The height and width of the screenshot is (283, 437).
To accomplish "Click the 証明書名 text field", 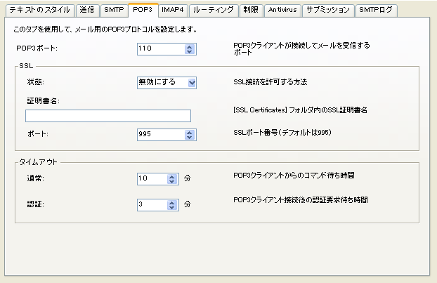I will pyautogui.click(x=108, y=116).
